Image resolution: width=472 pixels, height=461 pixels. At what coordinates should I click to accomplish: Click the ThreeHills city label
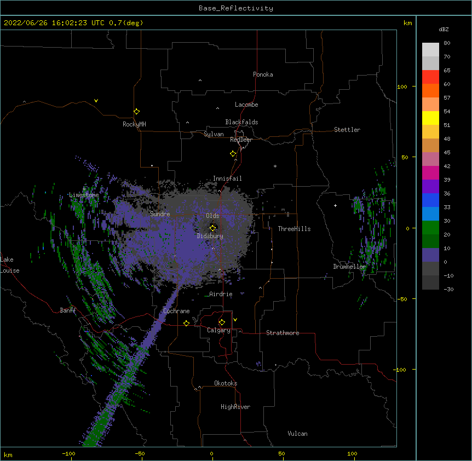tap(294, 229)
